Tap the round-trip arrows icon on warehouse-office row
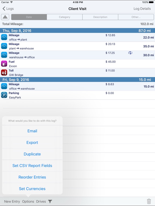Image resolution: width=155 pixels, height=206 pixels. (130, 53)
